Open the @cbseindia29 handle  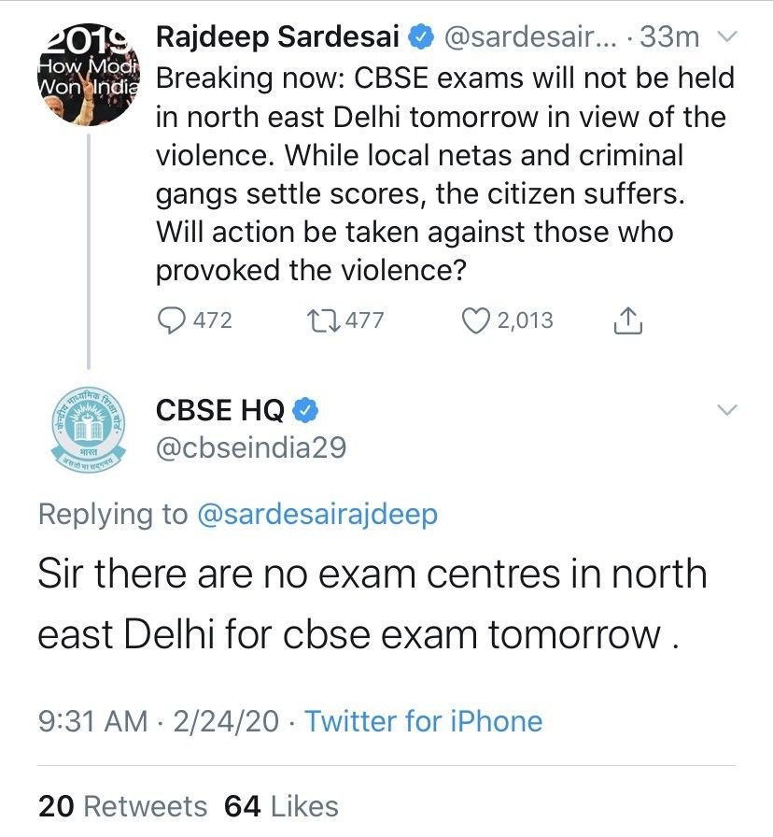pos(251,447)
